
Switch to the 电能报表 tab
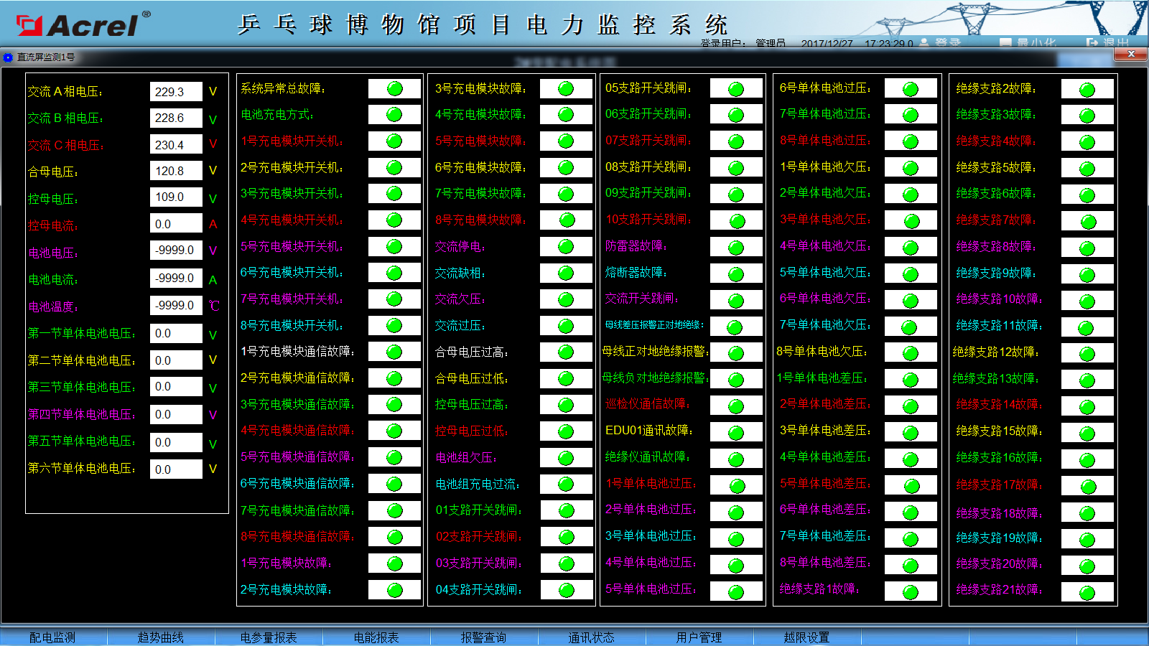pyautogui.click(x=376, y=637)
